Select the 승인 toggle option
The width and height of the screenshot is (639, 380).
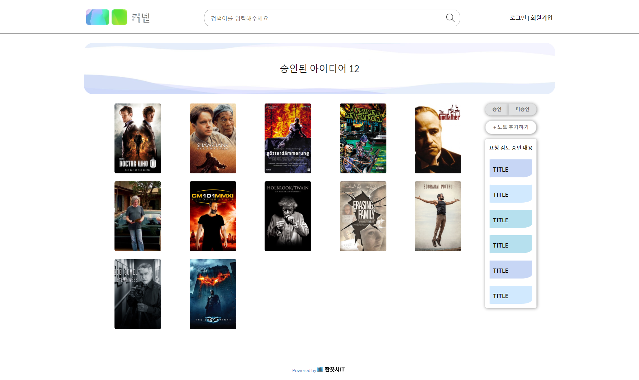497,109
